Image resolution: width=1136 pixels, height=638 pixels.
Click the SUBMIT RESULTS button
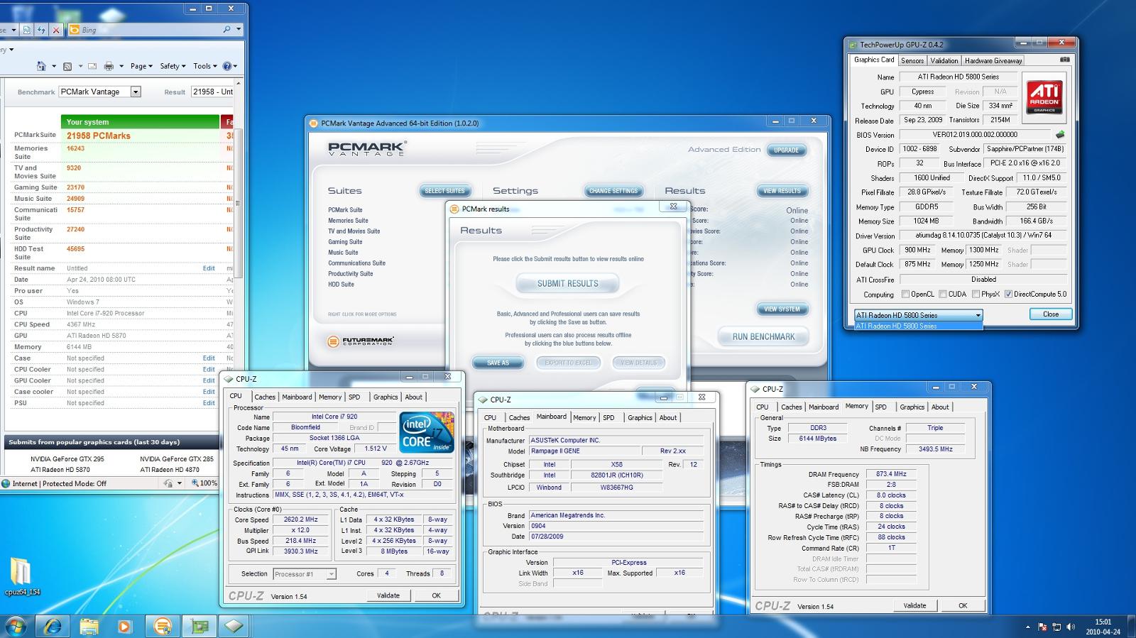pos(567,283)
